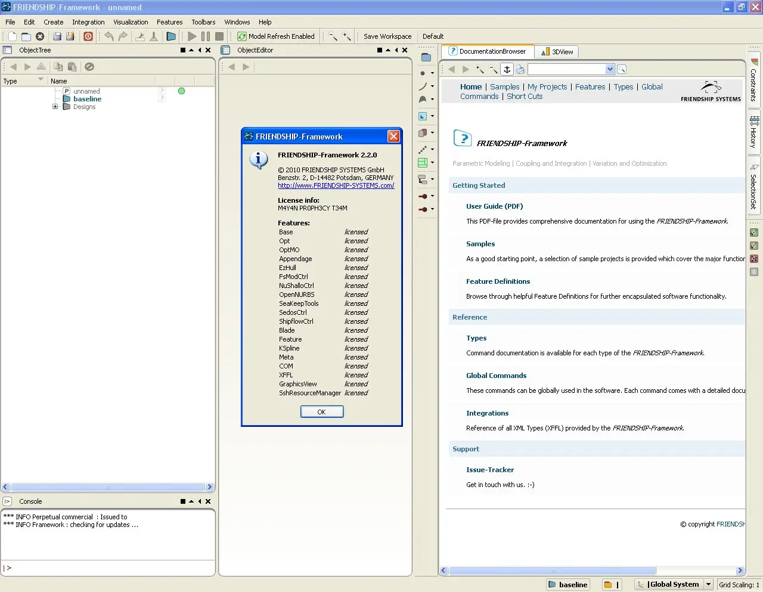Viewport: 763px width, 592px height.
Task: Click the Default workspace button
Action: coord(433,36)
